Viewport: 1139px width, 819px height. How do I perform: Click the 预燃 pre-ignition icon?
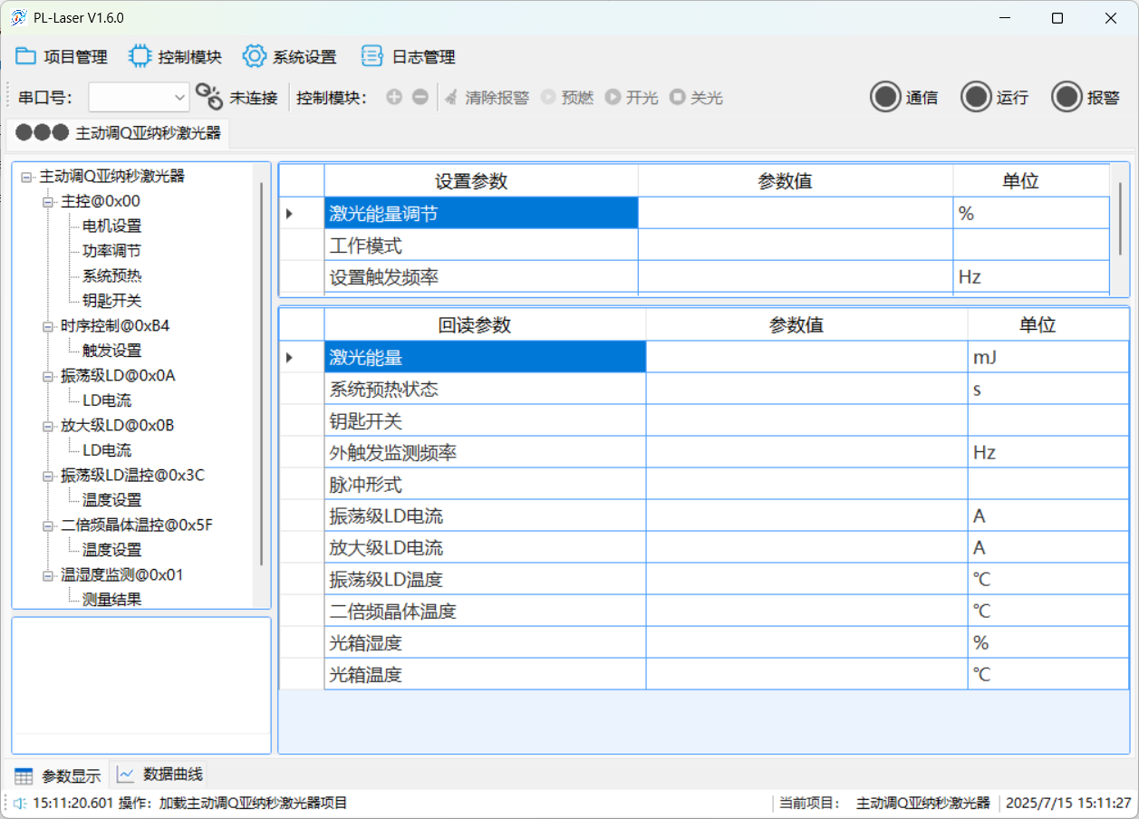coord(548,97)
